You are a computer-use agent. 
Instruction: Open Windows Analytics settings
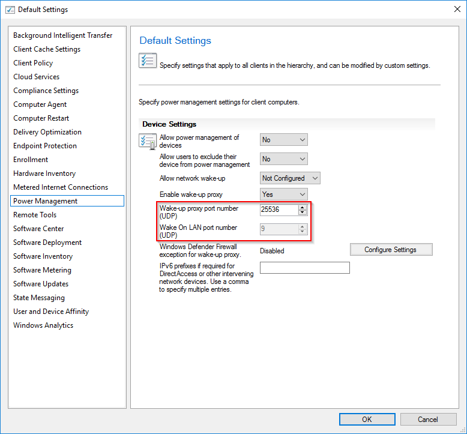(x=43, y=325)
